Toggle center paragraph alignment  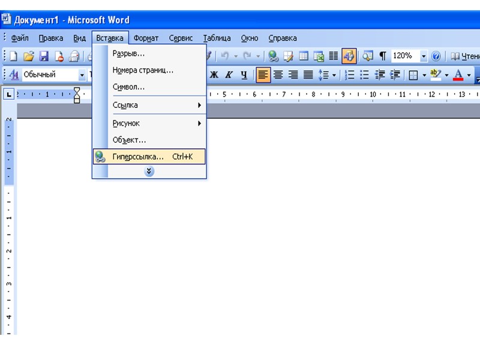point(278,74)
